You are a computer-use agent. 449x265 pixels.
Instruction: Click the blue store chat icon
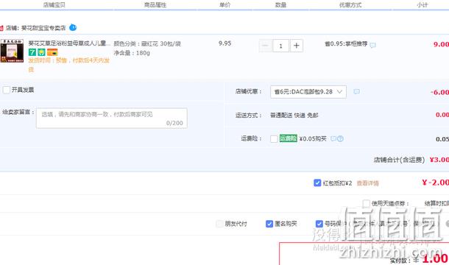[x=73, y=27]
